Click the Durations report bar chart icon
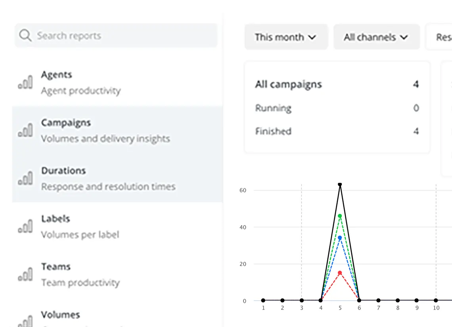 [25, 179]
